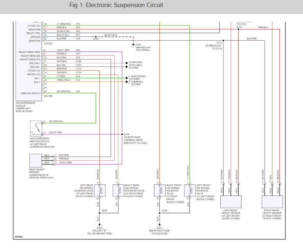Click the 'WHT/BLK' wire label

tap(62, 61)
